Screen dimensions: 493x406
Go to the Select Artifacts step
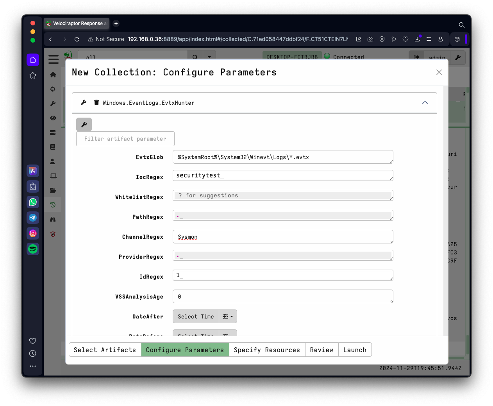(x=105, y=350)
